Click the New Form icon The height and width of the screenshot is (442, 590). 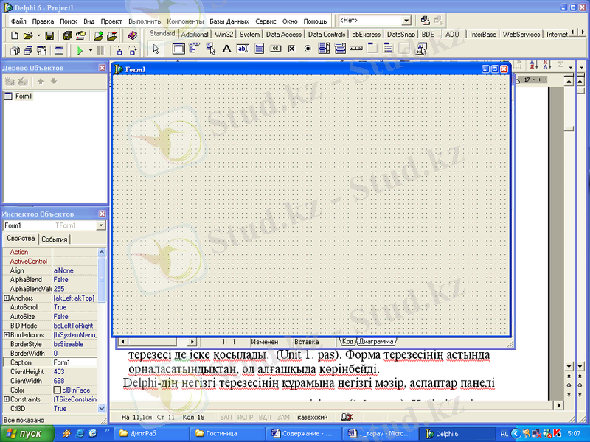(x=59, y=50)
